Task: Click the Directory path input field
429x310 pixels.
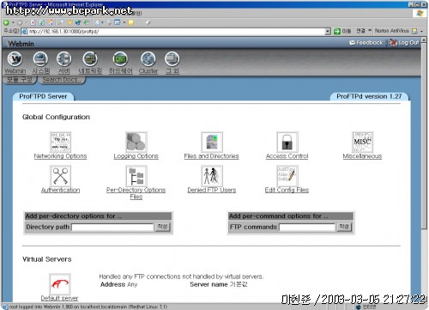Action: point(112,228)
